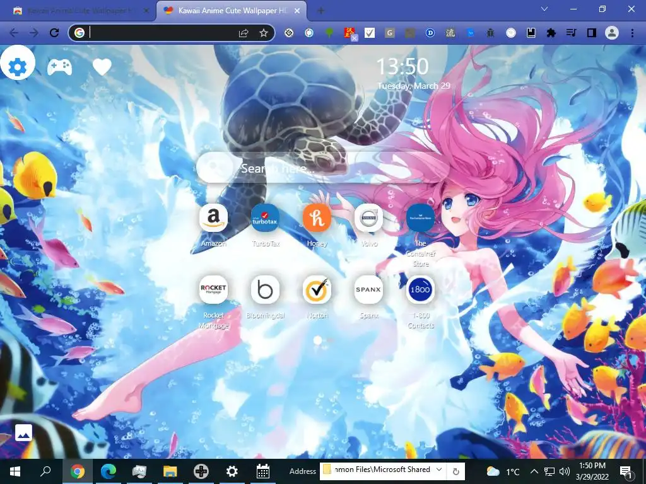Viewport: 646px width, 484px height.
Task: Close the active Kawaii Anime Cute Wallpaper tab
Action: pyautogui.click(x=297, y=11)
